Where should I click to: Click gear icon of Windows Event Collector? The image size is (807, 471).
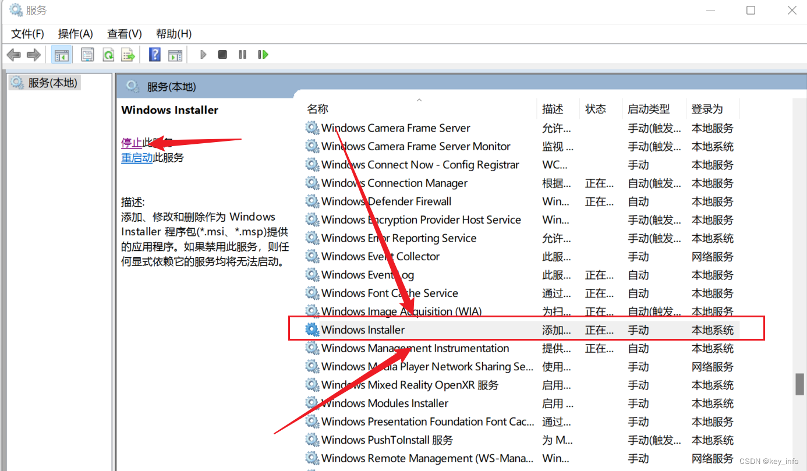click(313, 256)
